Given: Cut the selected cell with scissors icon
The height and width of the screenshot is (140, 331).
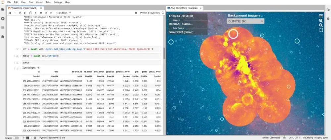Looking at the screenshot, I should (x=20, y=13).
